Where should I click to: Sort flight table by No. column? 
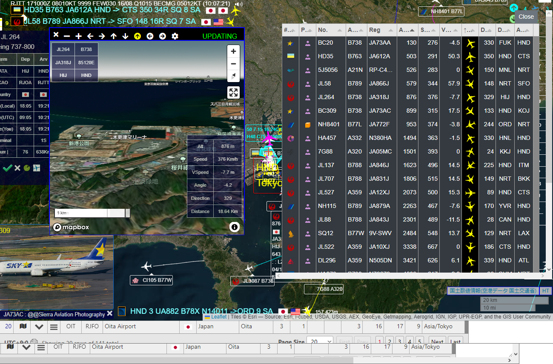click(330, 30)
